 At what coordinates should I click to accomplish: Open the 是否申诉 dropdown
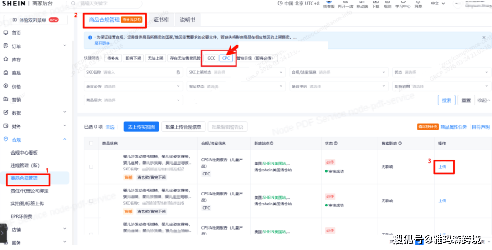pyautogui.click(x=339, y=86)
